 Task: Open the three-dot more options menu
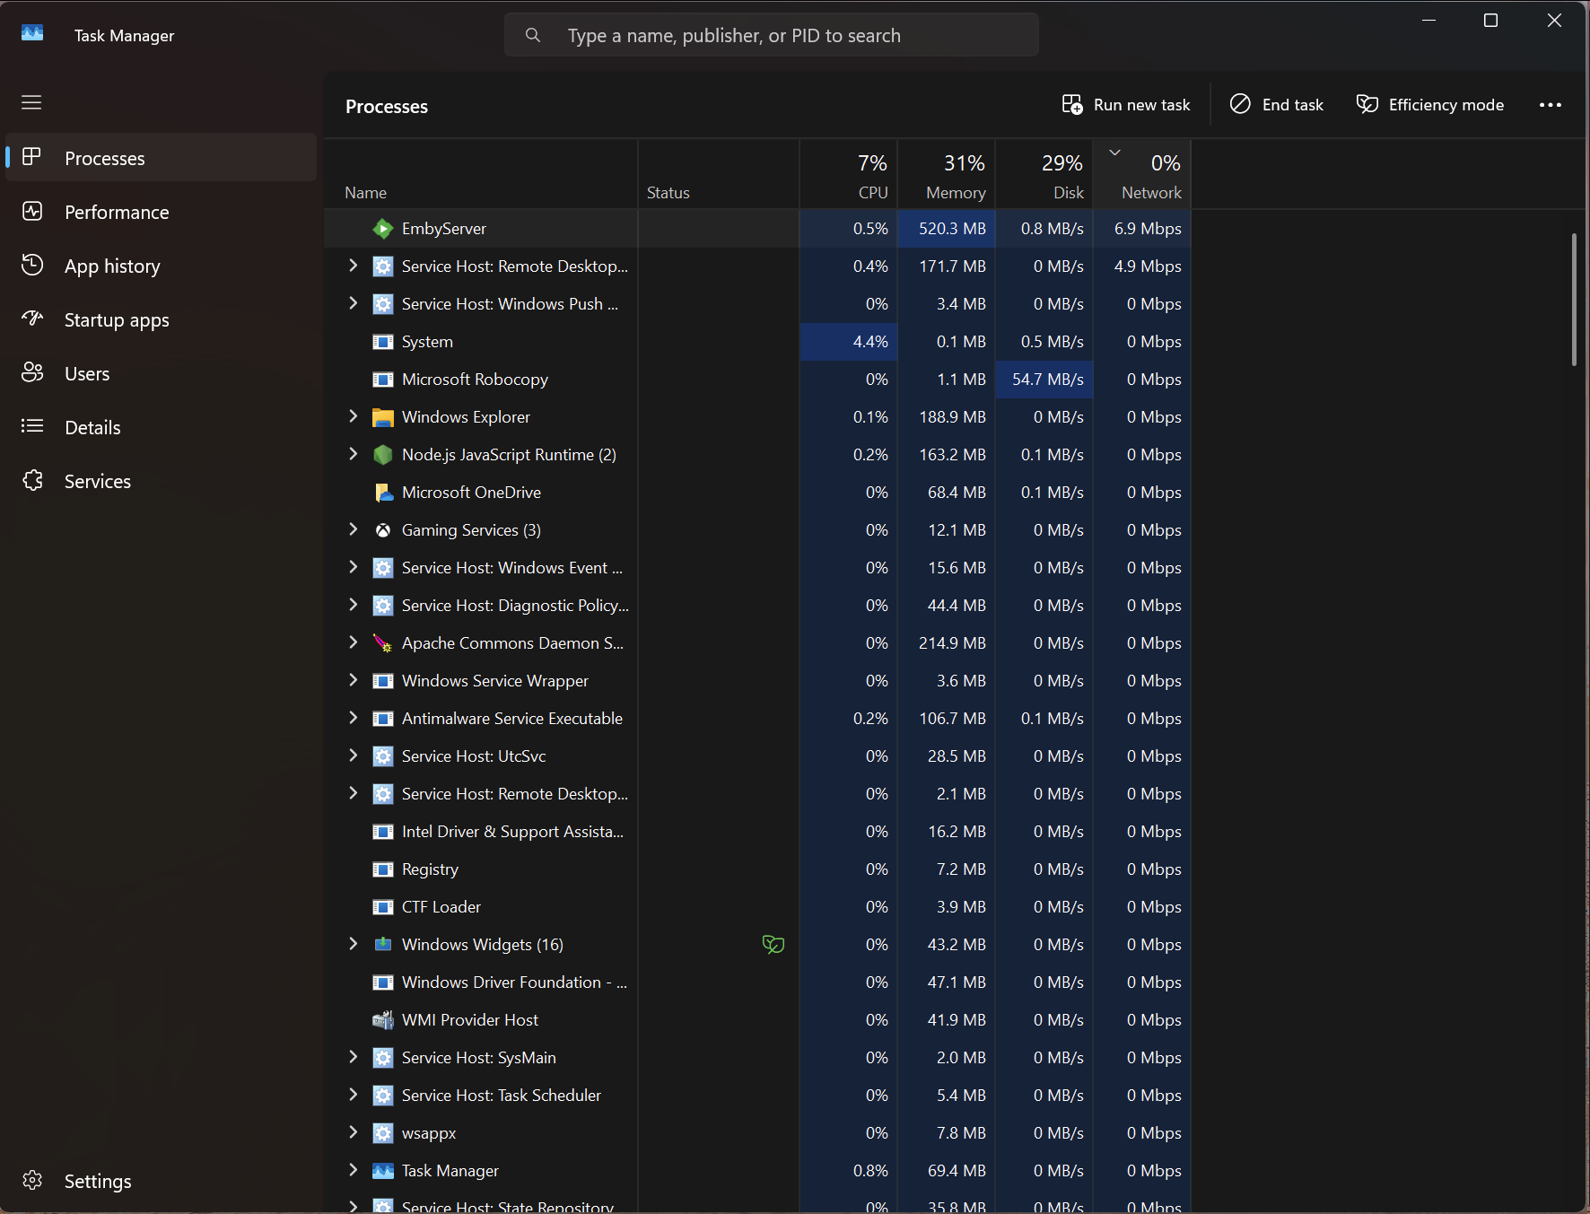pos(1550,105)
